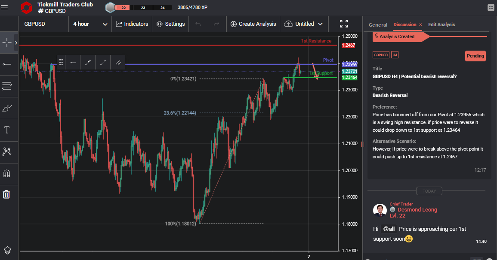The height and width of the screenshot is (260, 497).
Task: Click the 23.6%(1.22144) Fibonacci label
Action: click(x=180, y=113)
